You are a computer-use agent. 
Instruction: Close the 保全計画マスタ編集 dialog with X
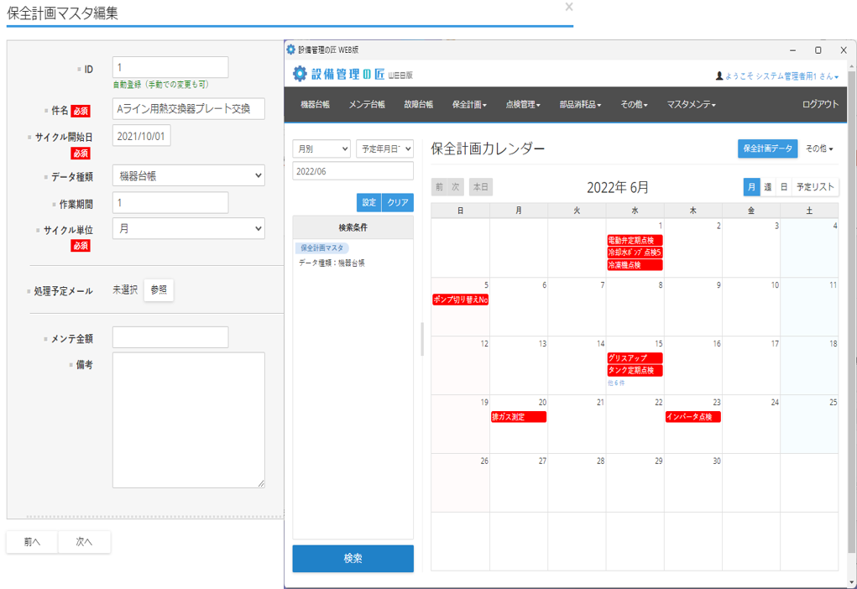pyautogui.click(x=569, y=7)
